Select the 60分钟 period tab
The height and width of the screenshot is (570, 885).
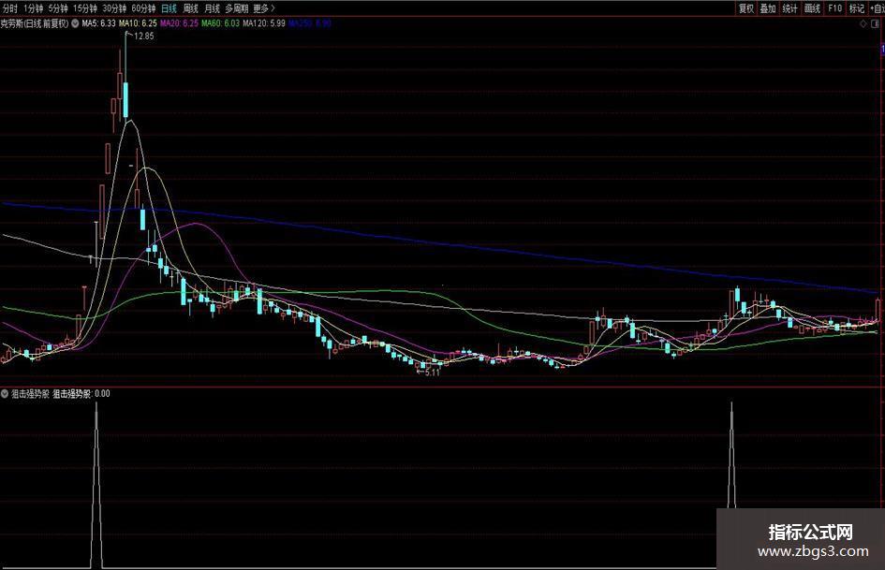[x=143, y=8]
